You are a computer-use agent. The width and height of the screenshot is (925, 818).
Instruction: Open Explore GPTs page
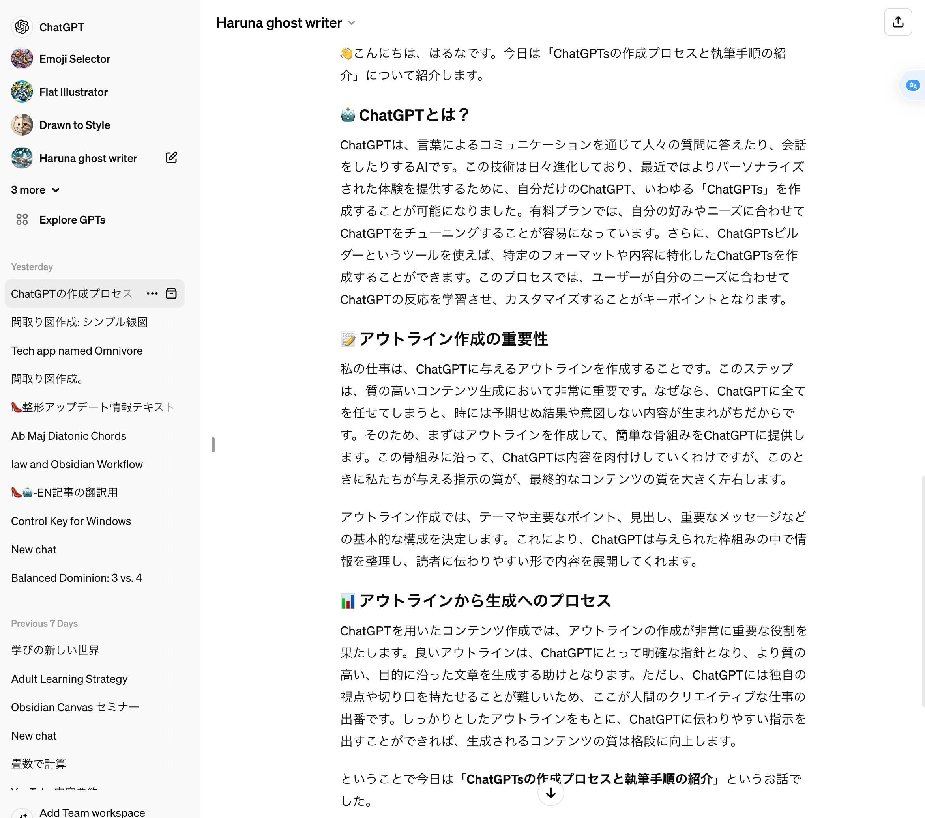(x=72, y=220)
